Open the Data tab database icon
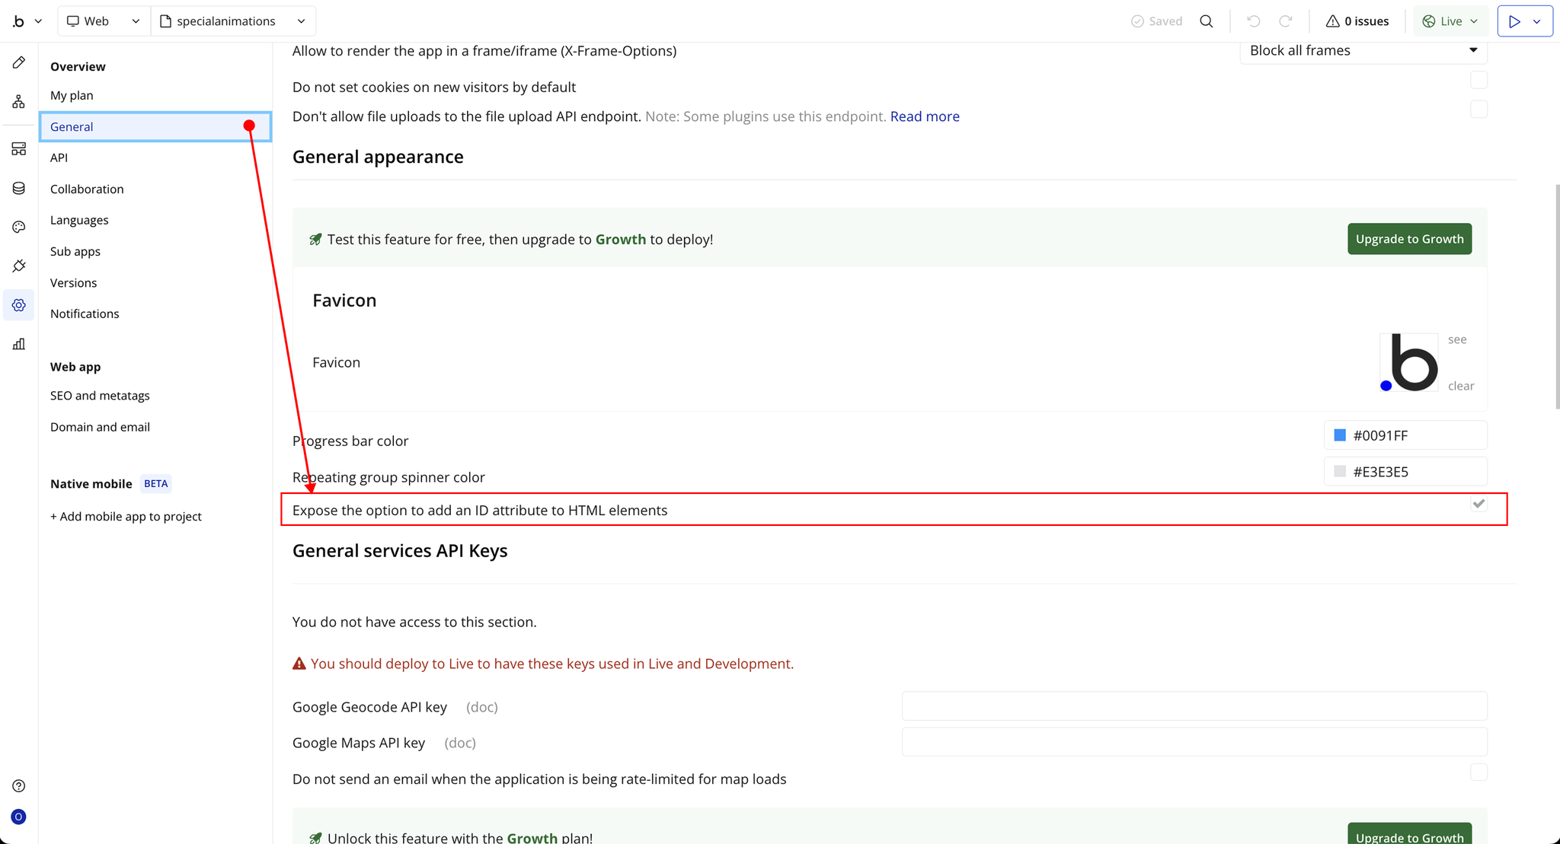This screenshot has height=844, width=1560. tap(19, 188)
